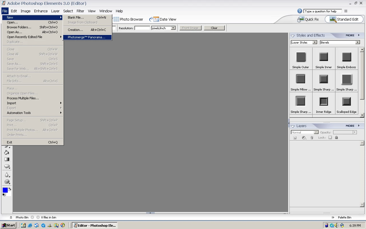Viewport: 366px width, 229px height.
Task: Open the Filter menu
Action: 80,11
